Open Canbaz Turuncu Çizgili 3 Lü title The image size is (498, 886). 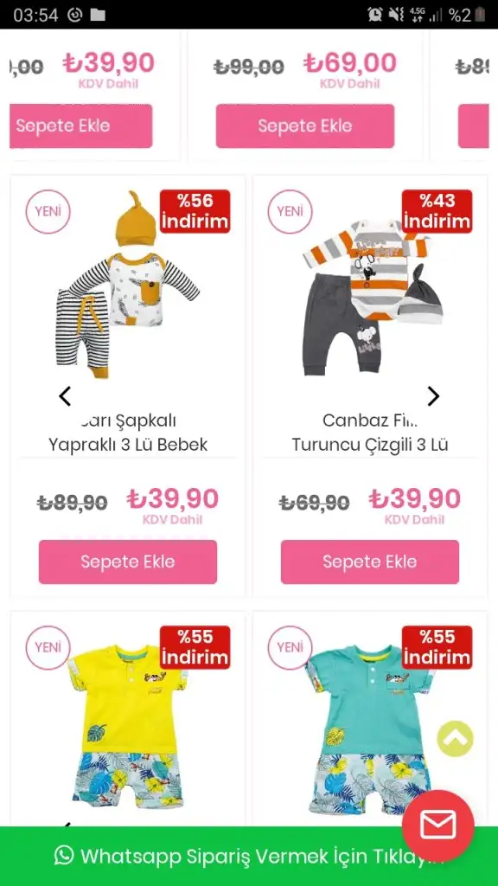pyautogui.click(x=370, y=433)
